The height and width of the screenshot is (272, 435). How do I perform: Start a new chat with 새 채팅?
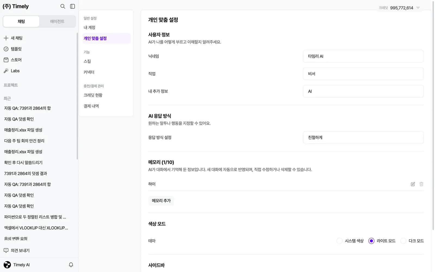point(13,38)
